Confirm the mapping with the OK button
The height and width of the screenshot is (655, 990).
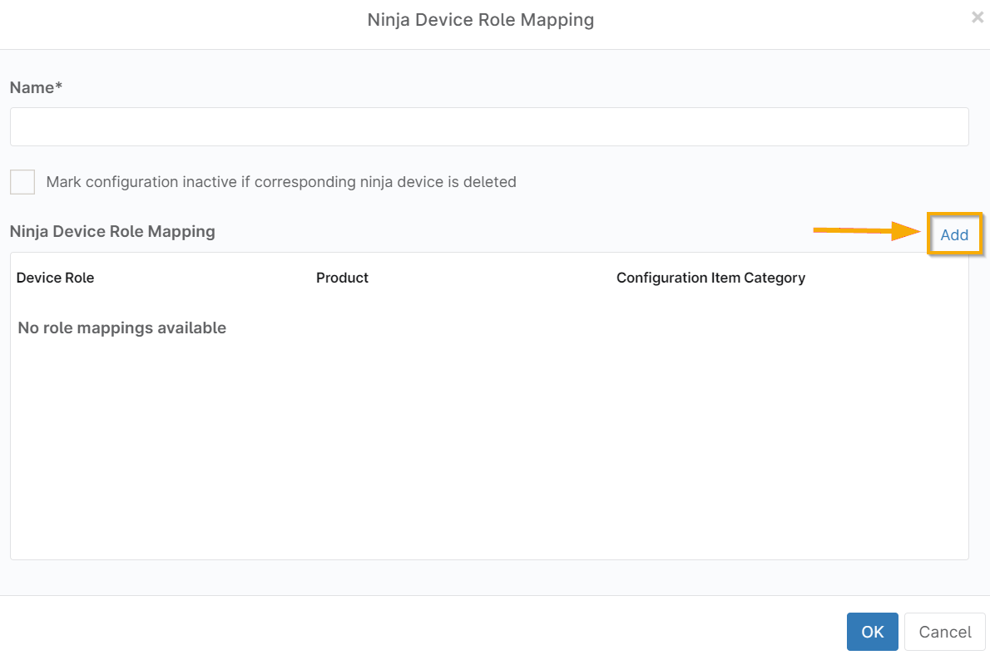[x=872, y=632]
